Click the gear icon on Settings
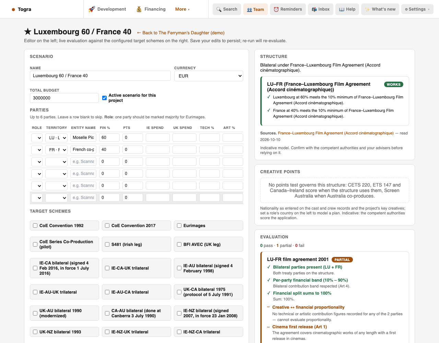The width and height of the screenshot is (439, 343). (406, 9)
